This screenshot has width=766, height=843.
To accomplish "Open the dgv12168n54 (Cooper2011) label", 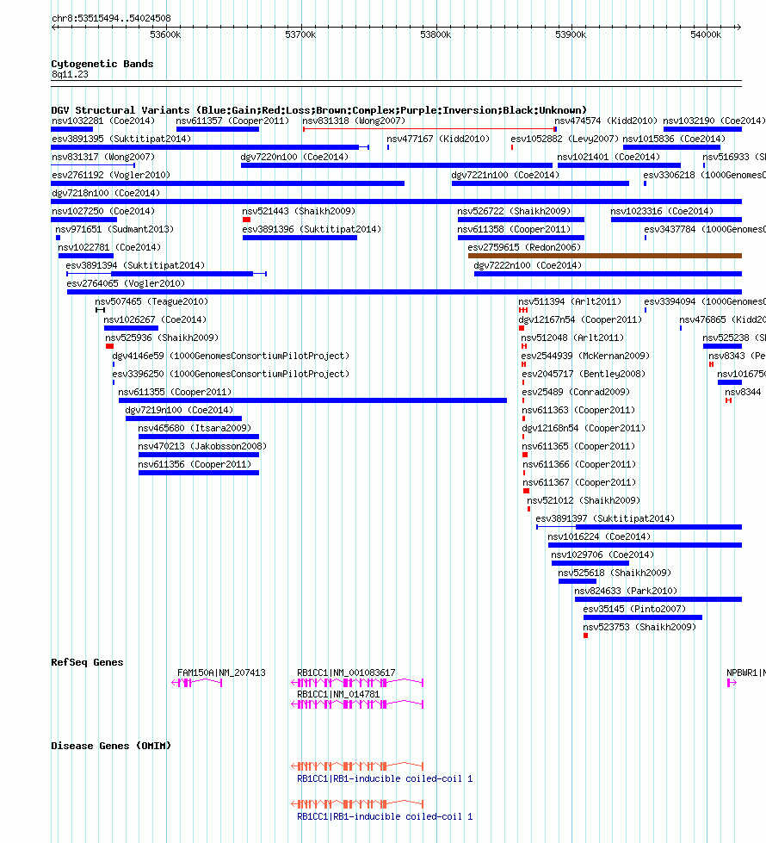I will (584, 429).
